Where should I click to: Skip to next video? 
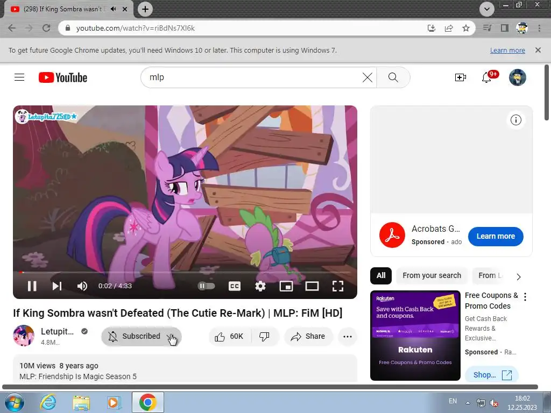click(57, 286)
